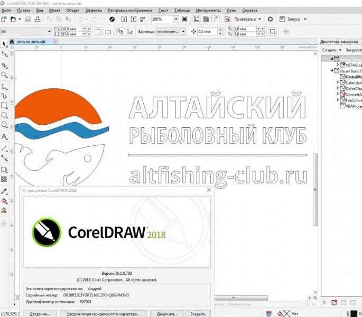This screenshot has height=317, width=362.
Task: Open the Инструменты menu
Action: (208, 11)
